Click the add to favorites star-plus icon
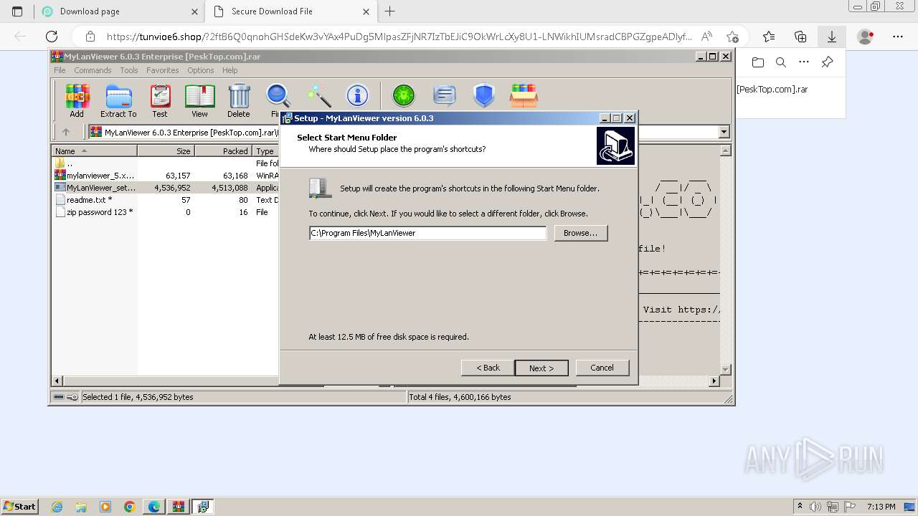 pos(732,37)
